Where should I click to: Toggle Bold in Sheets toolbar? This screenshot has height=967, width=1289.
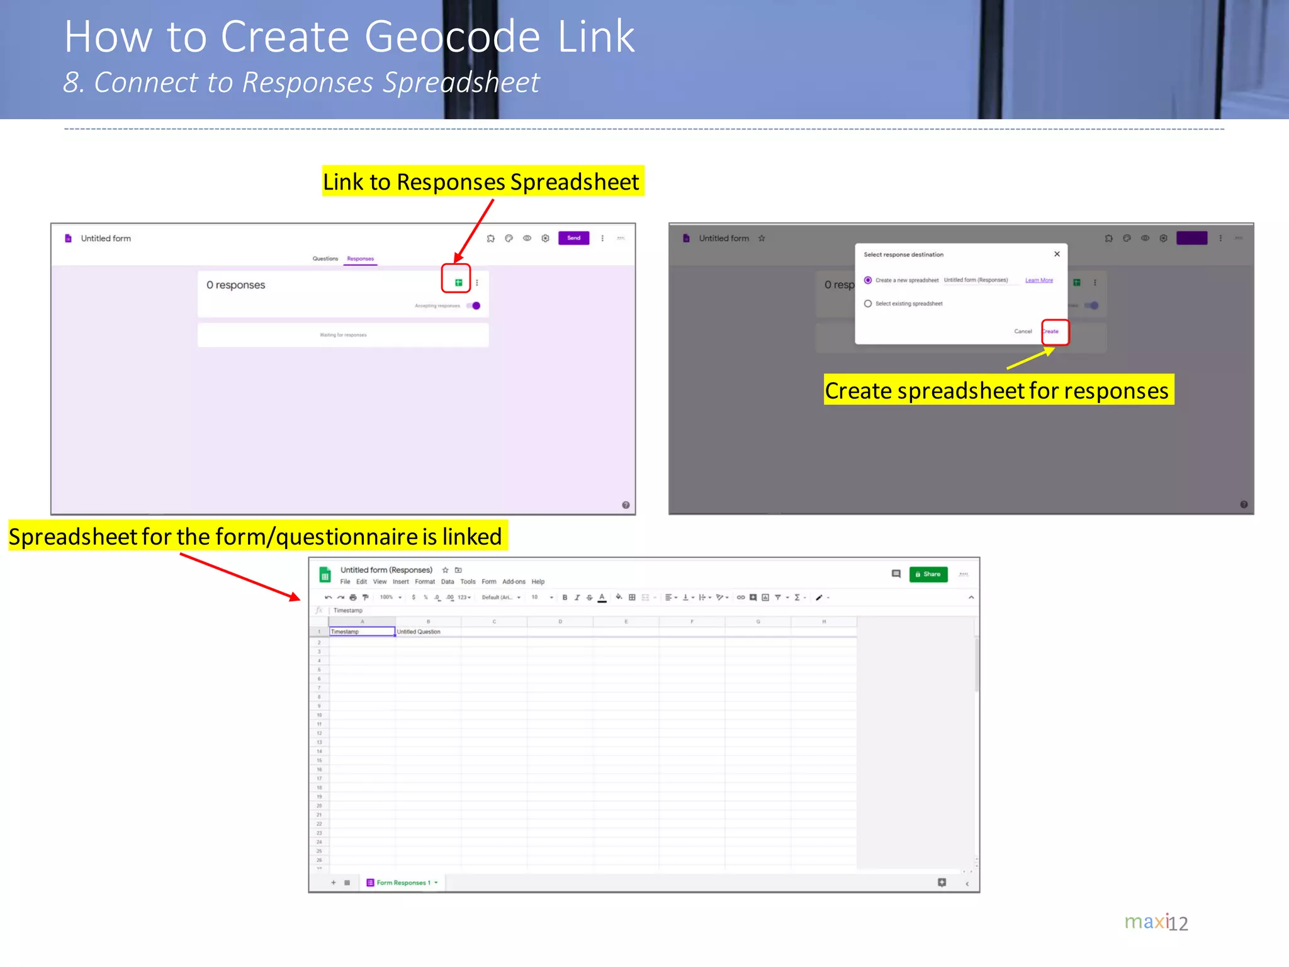click(x=565, y=597)
